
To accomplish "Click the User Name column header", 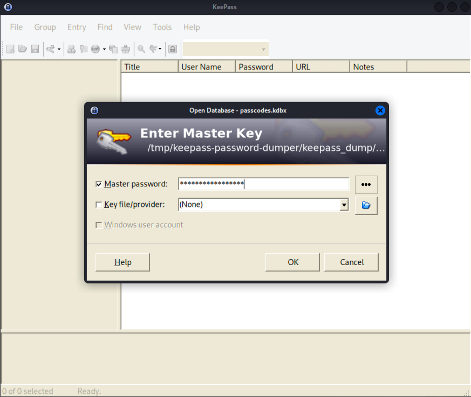I will coord(207,67).
